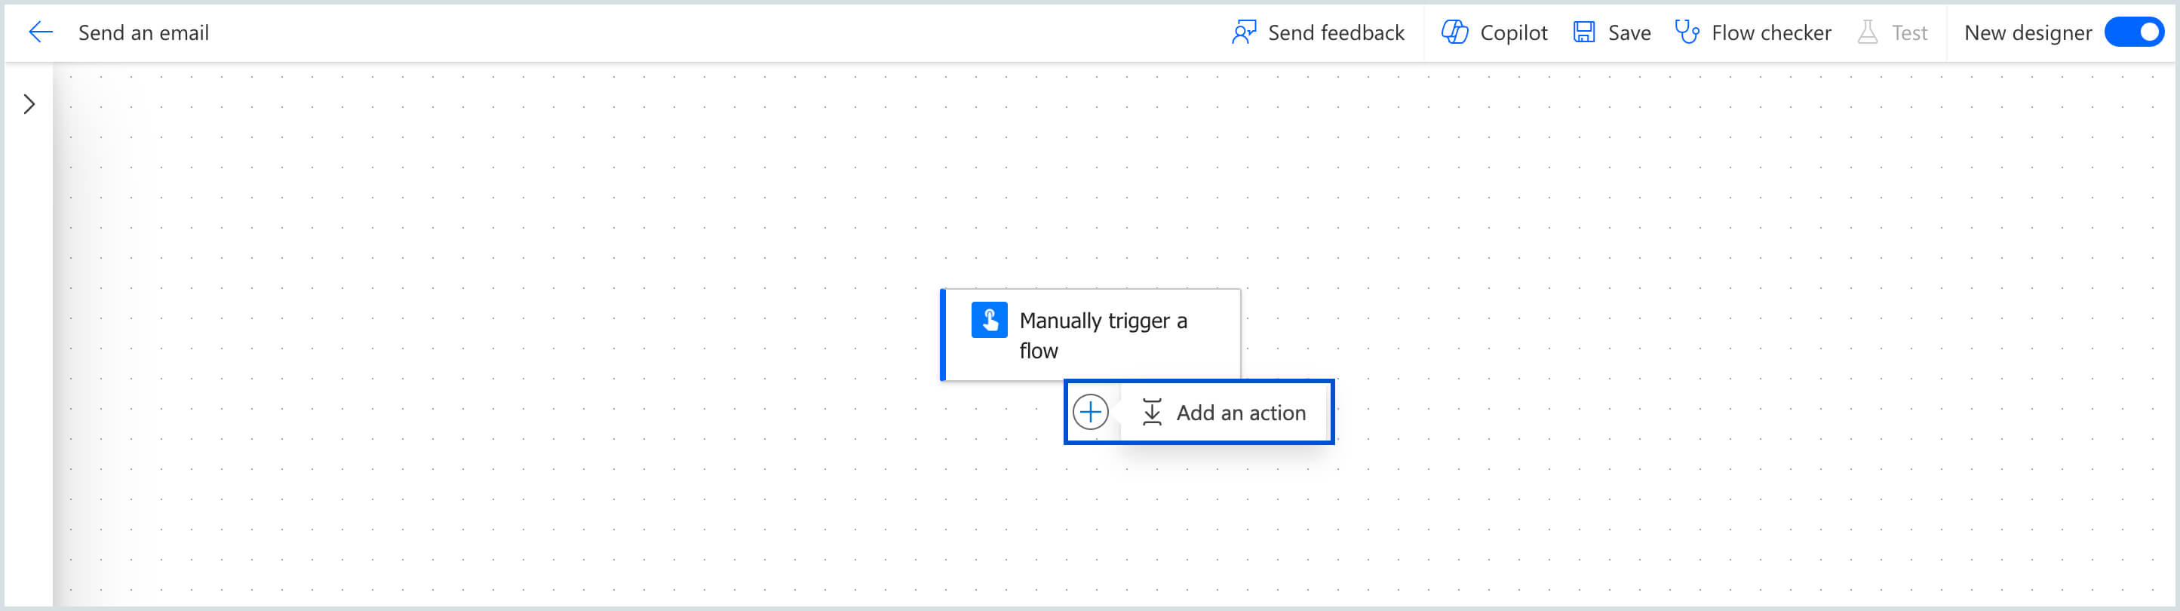Viewport: 2180px width, 611px height.
Task: Click the Copilot text label
Action: tap(1513, 33)
